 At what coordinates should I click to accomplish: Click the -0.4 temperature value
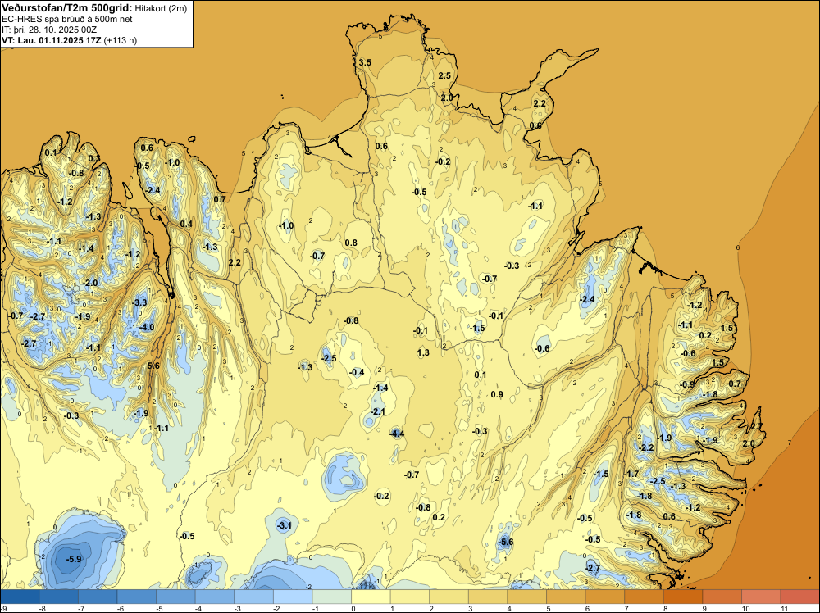coord(356,372)
